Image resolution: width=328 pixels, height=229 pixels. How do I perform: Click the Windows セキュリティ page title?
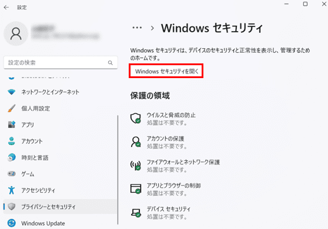coord(212,28)
